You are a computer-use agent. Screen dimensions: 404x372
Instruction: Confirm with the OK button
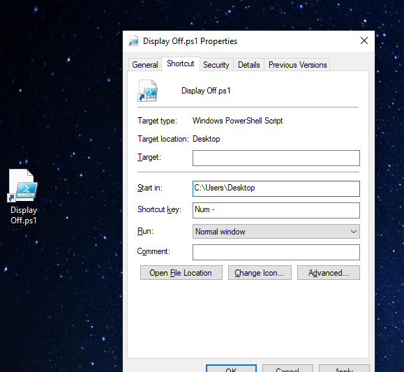[231, 369]
